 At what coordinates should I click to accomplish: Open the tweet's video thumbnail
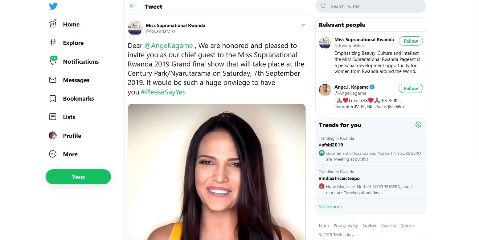coord(216,172)
